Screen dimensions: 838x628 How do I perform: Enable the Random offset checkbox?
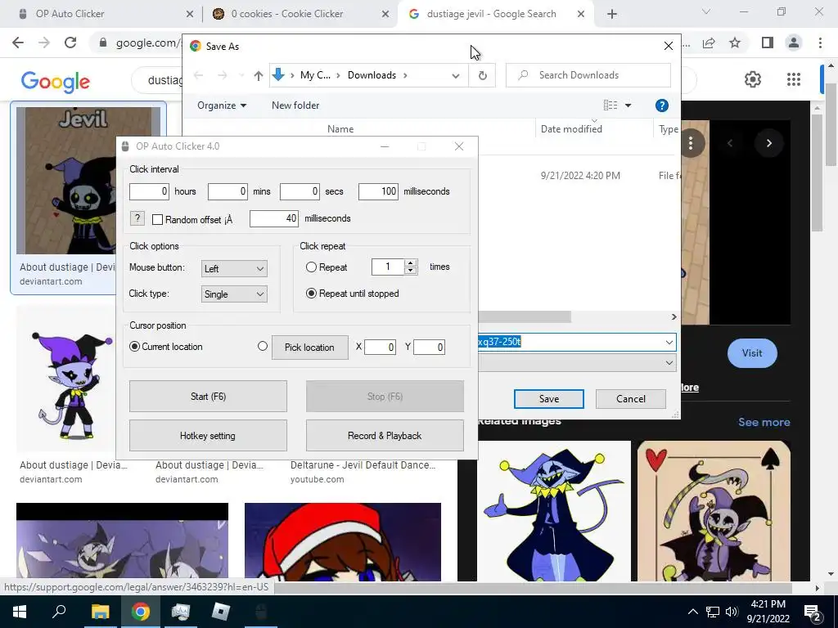(x=157, y=219)
